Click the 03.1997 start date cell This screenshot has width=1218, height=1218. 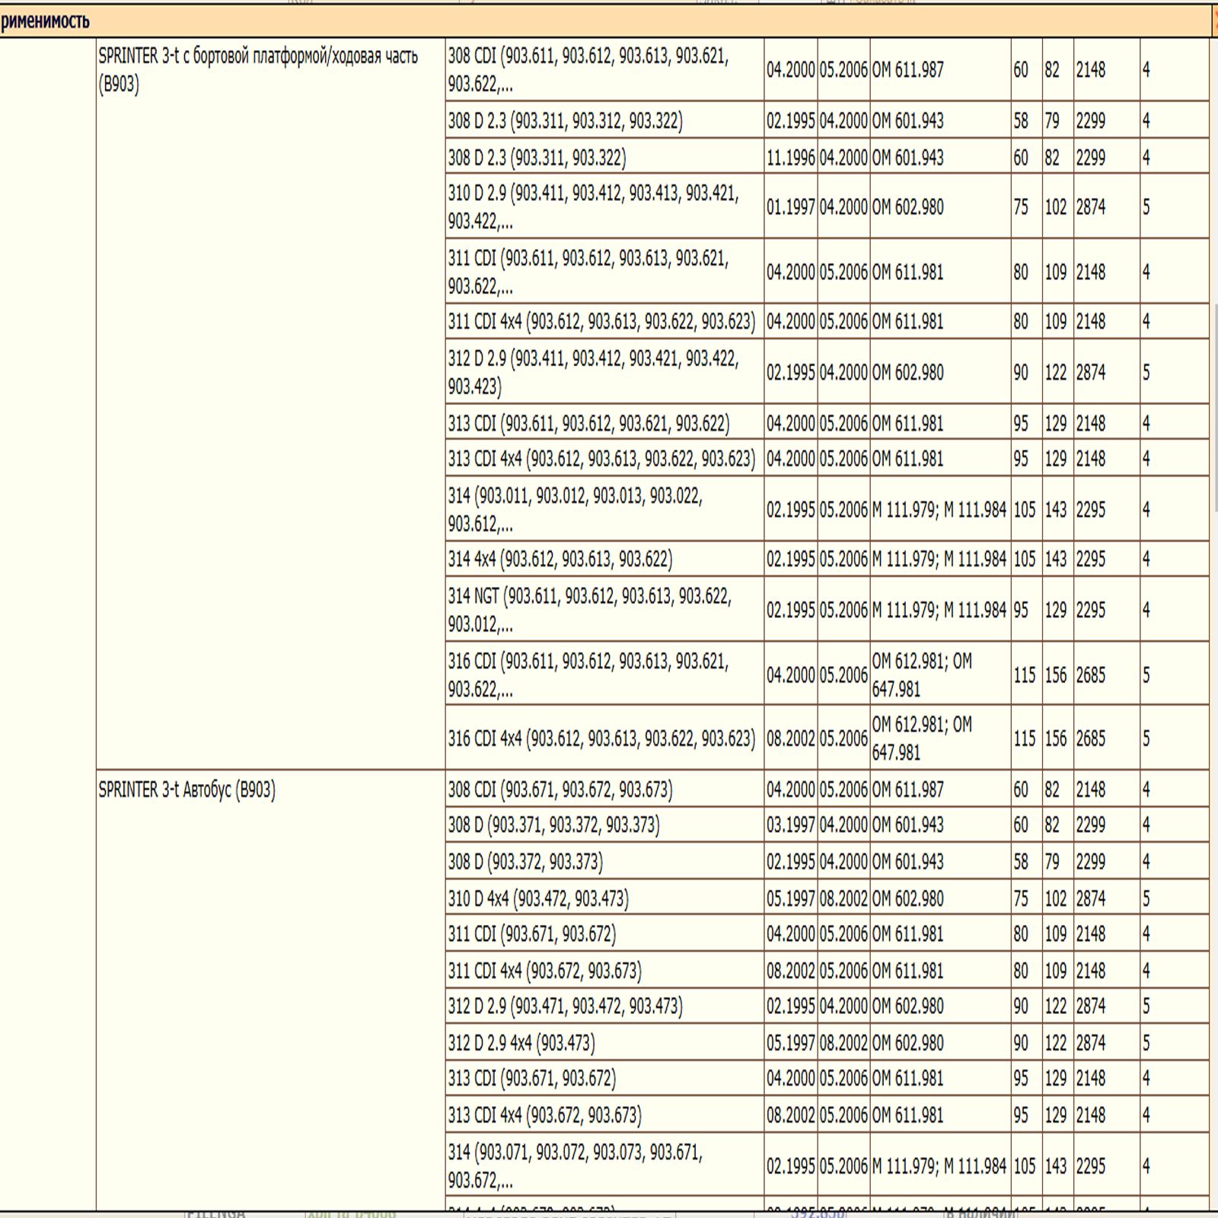coord(790,825)
